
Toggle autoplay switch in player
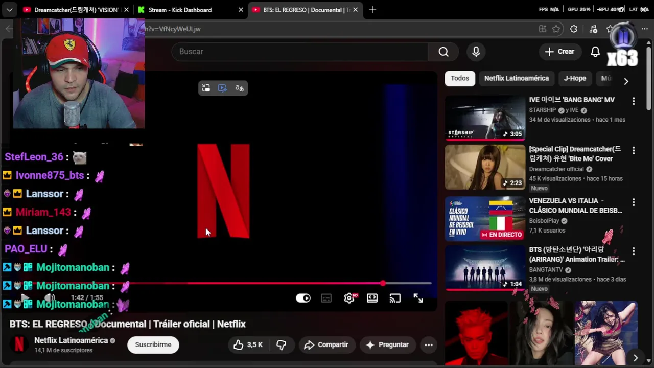point(303,298)
